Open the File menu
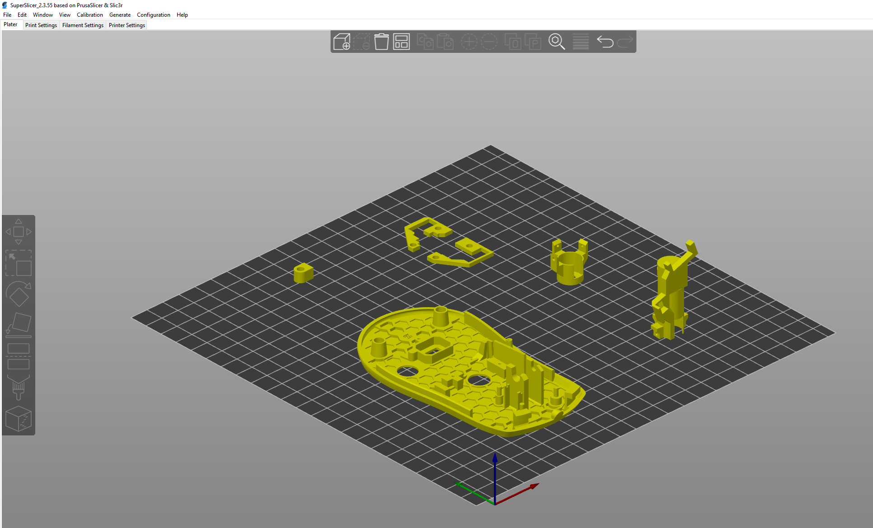Image resolution: width=873 pixels, height=528 pixels. pos(7,15)
